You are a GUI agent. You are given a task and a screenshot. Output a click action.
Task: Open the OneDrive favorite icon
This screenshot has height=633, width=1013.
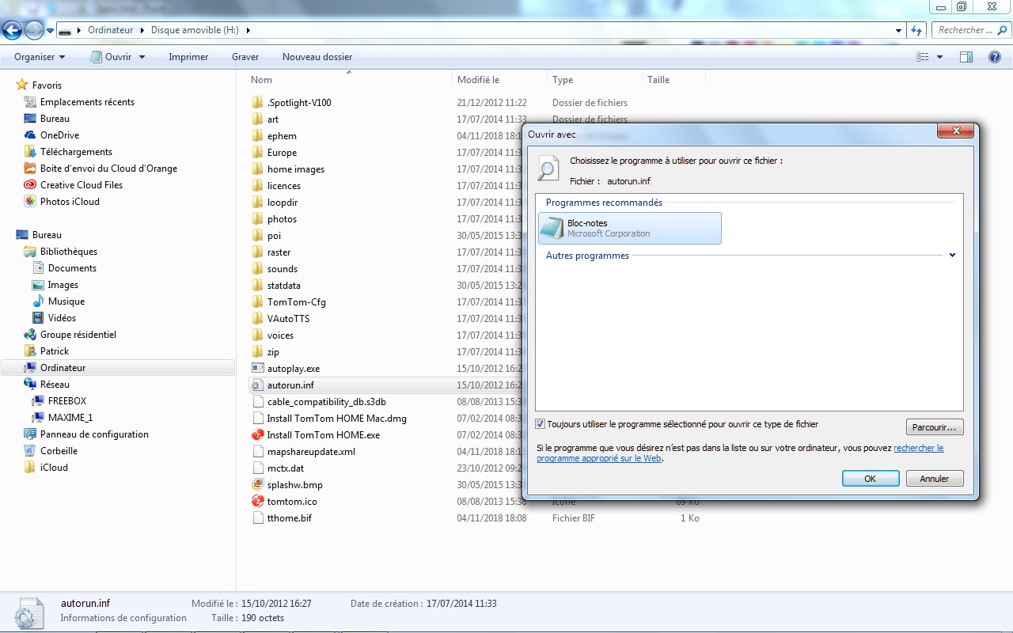(30, 135)
